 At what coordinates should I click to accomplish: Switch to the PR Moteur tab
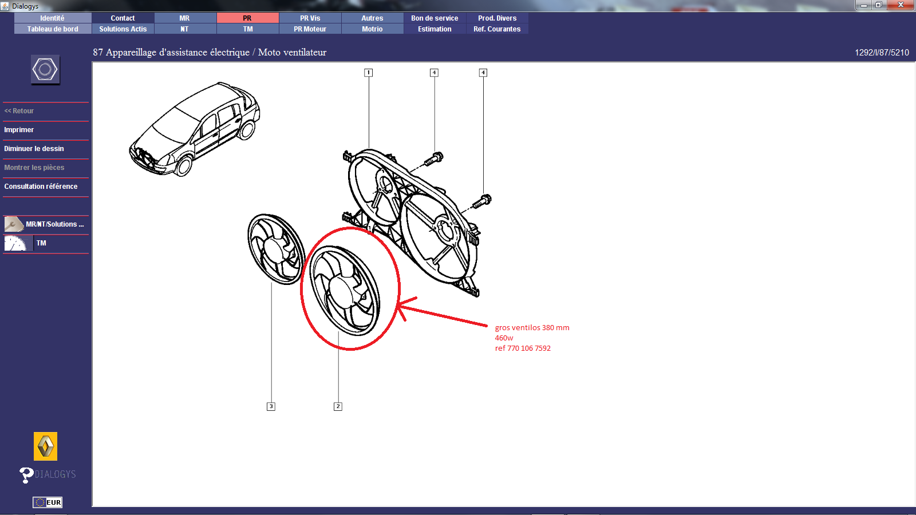point(310,29)
